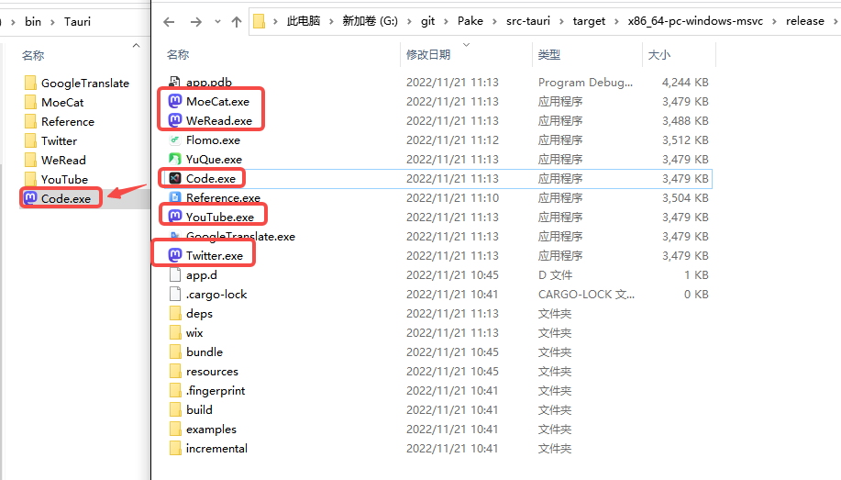Expand chevron after src-tauri breadcrumb

561,21
